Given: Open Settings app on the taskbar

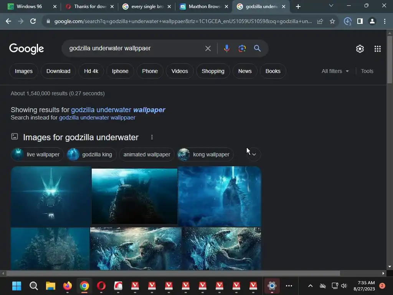Looking at the screenshot, I should (x=272, y=286).
